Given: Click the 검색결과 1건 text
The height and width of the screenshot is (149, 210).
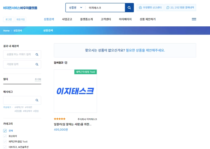Looking at the screenshot, I should [61, 63].
